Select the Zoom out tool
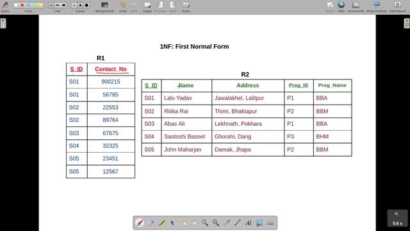This screenshot has height=231, width=410. pyautogui.click(x=216, y=223)
